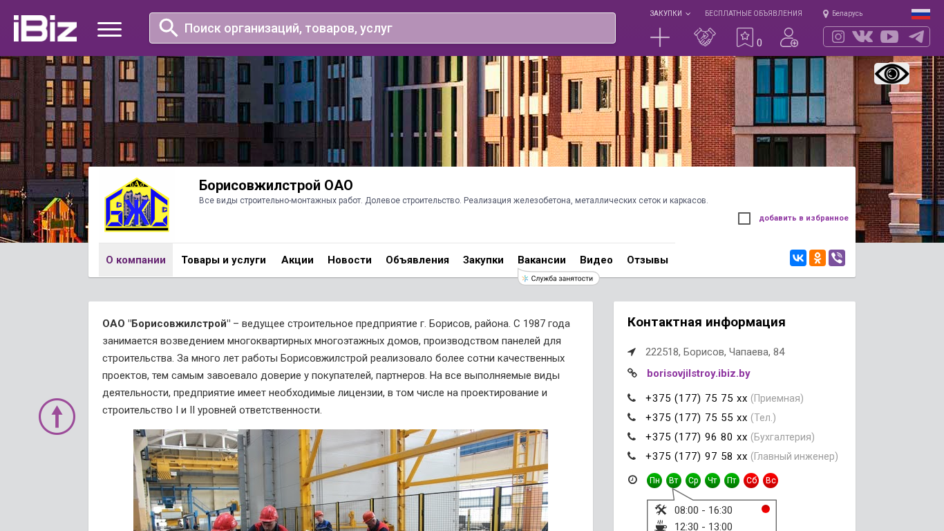
Task: Open the factory workshop photo
Action: pos(341,481)
